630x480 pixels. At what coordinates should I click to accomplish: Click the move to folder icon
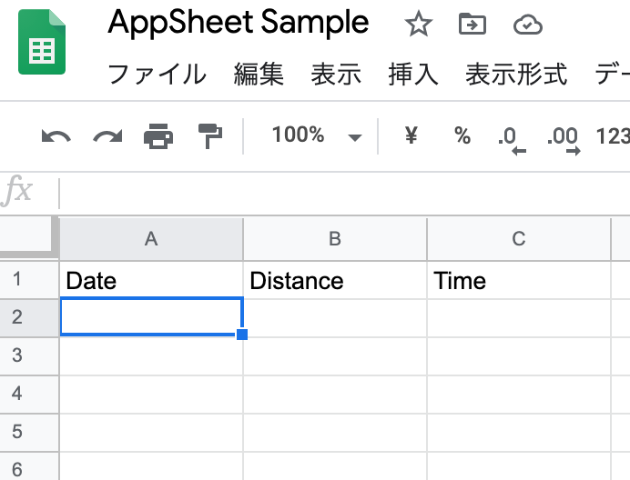click(x=472, y=24)
